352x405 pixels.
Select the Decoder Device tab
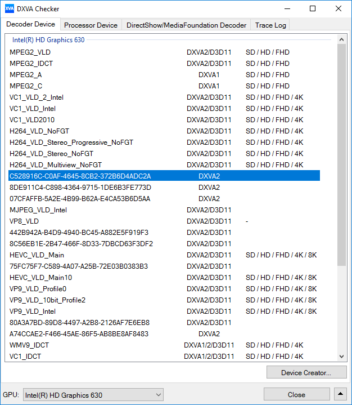31,24
